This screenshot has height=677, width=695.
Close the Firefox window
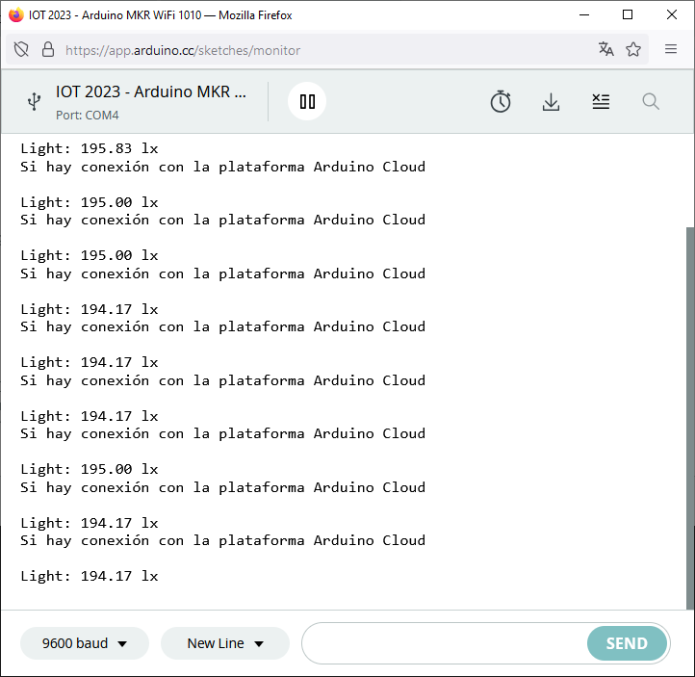click(672, 15)
